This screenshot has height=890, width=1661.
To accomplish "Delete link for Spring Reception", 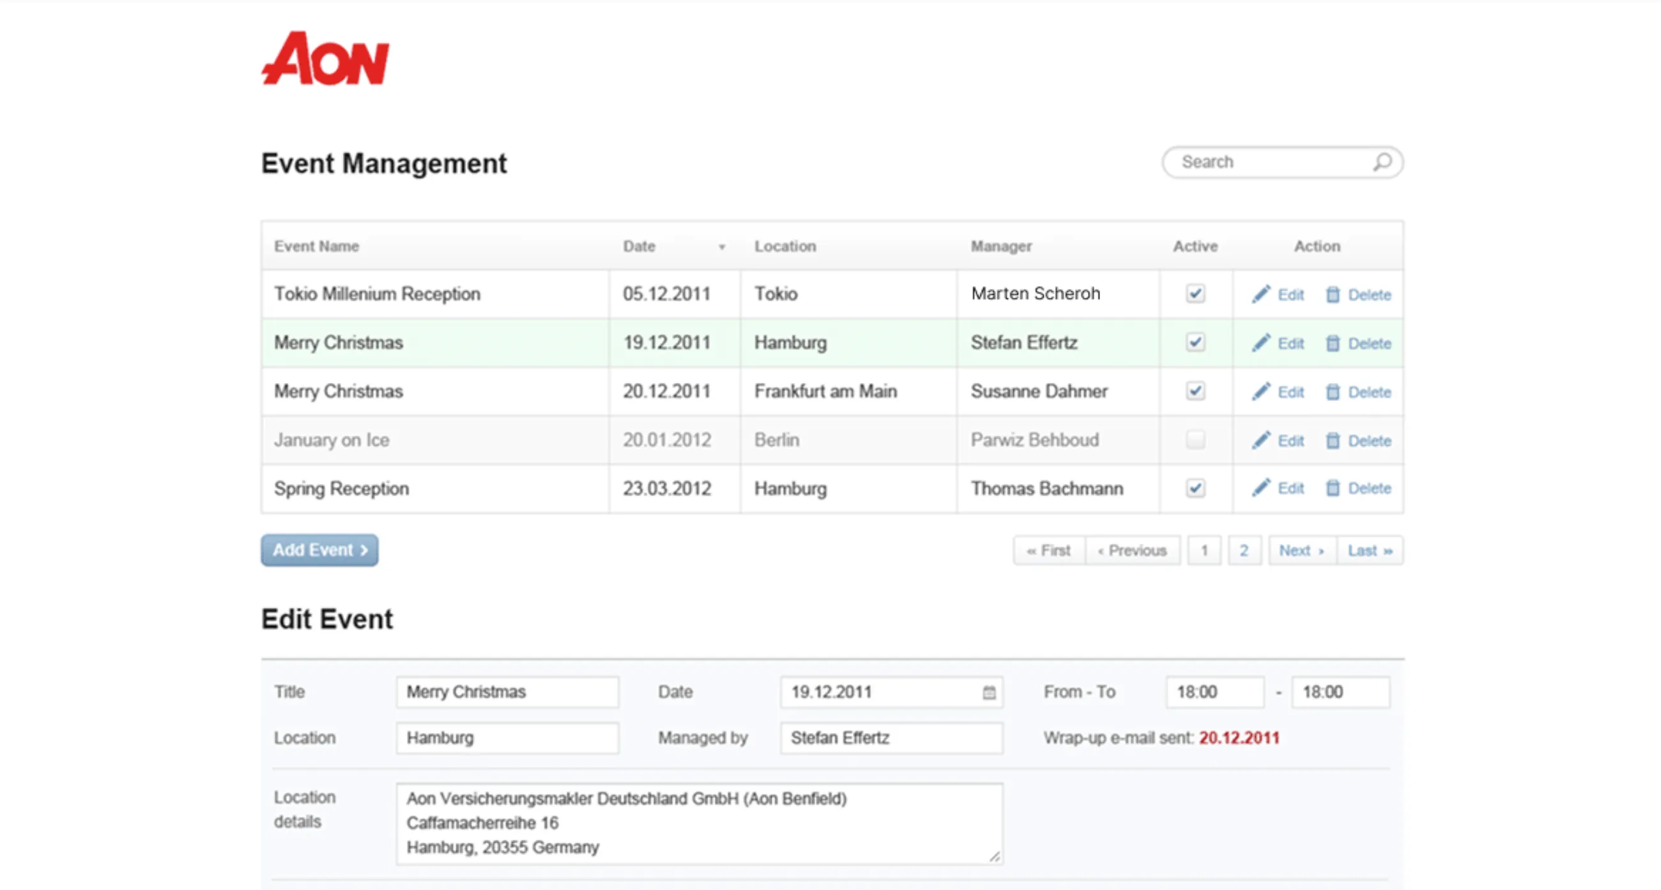I will coord(1369,488).
